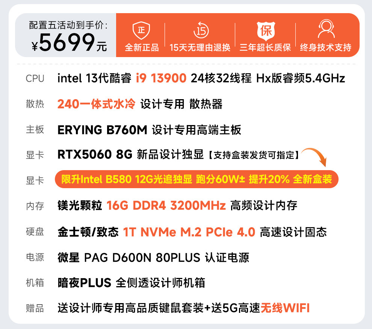Click the 15-day return circular arrow icon
The width and height of the screenshot is (372, 329).
(201, 30)
